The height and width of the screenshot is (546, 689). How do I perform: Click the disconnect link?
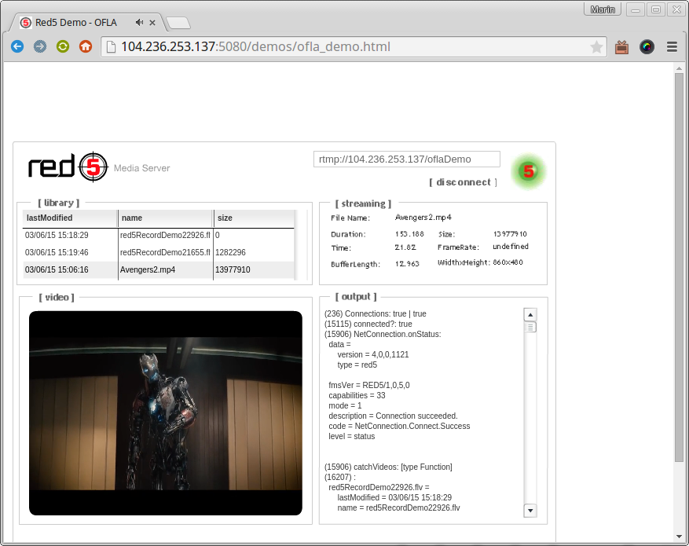tap(464, 182)
